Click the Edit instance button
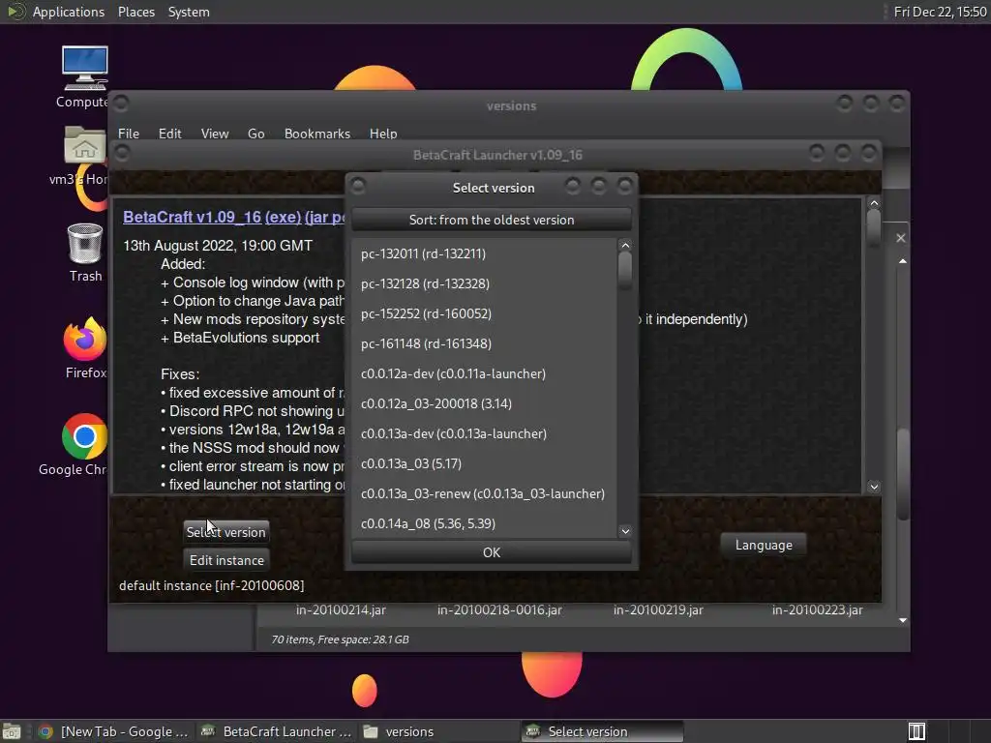The height and width of the screenshot is (743, 991). [226, 560]
